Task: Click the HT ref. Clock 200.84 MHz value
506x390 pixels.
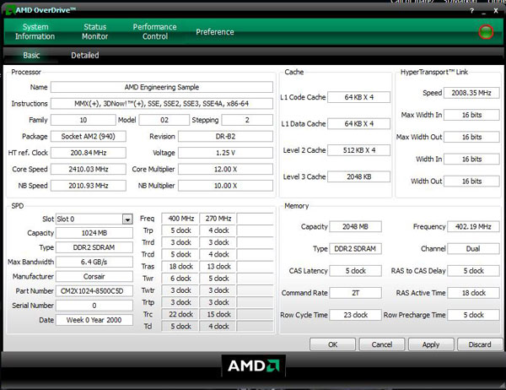Action: click(89, 153)
